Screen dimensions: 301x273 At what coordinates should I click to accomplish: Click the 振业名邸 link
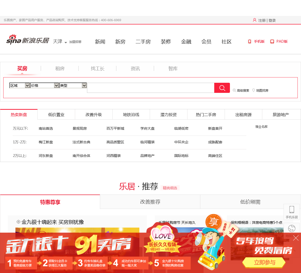point(261,127)
